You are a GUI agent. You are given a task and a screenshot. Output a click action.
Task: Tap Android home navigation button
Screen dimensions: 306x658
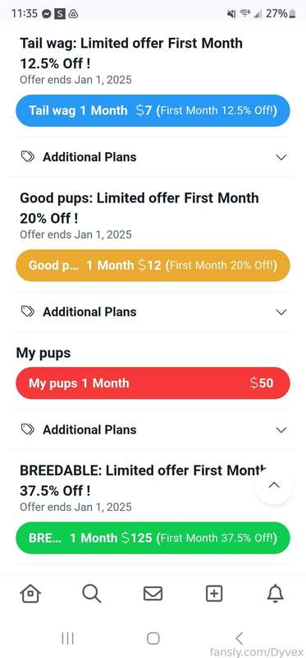[153, 638]
